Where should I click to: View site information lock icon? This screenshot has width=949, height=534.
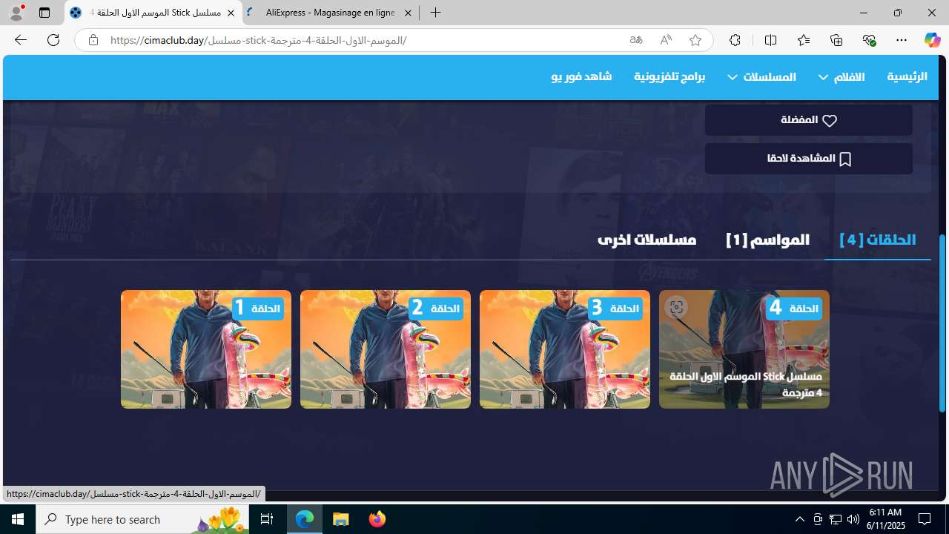(93, 40)
